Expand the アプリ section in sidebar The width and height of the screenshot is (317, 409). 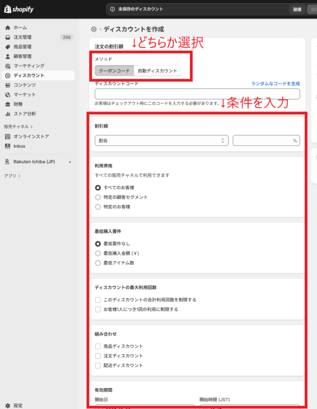[19, 175]
